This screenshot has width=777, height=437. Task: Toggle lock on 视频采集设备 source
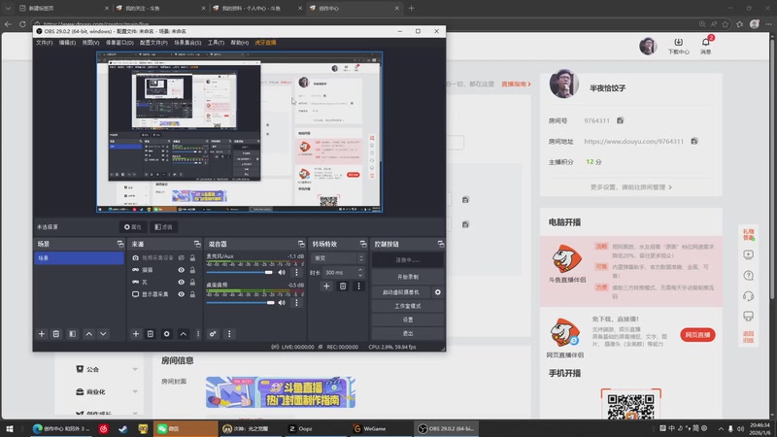tap(192, 257)
